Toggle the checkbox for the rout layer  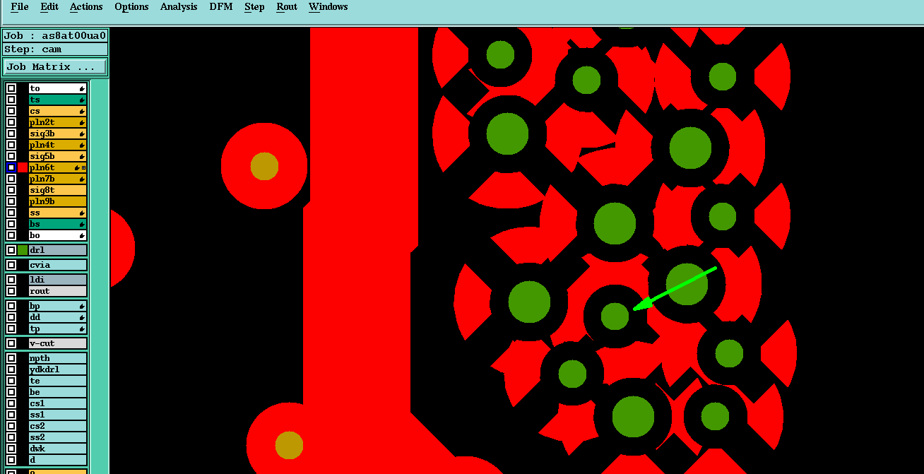click(11, 291)
